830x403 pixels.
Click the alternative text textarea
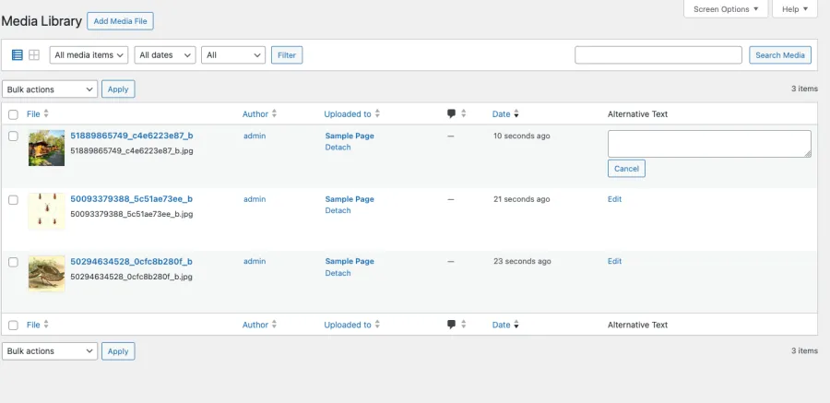pos(709,144)
